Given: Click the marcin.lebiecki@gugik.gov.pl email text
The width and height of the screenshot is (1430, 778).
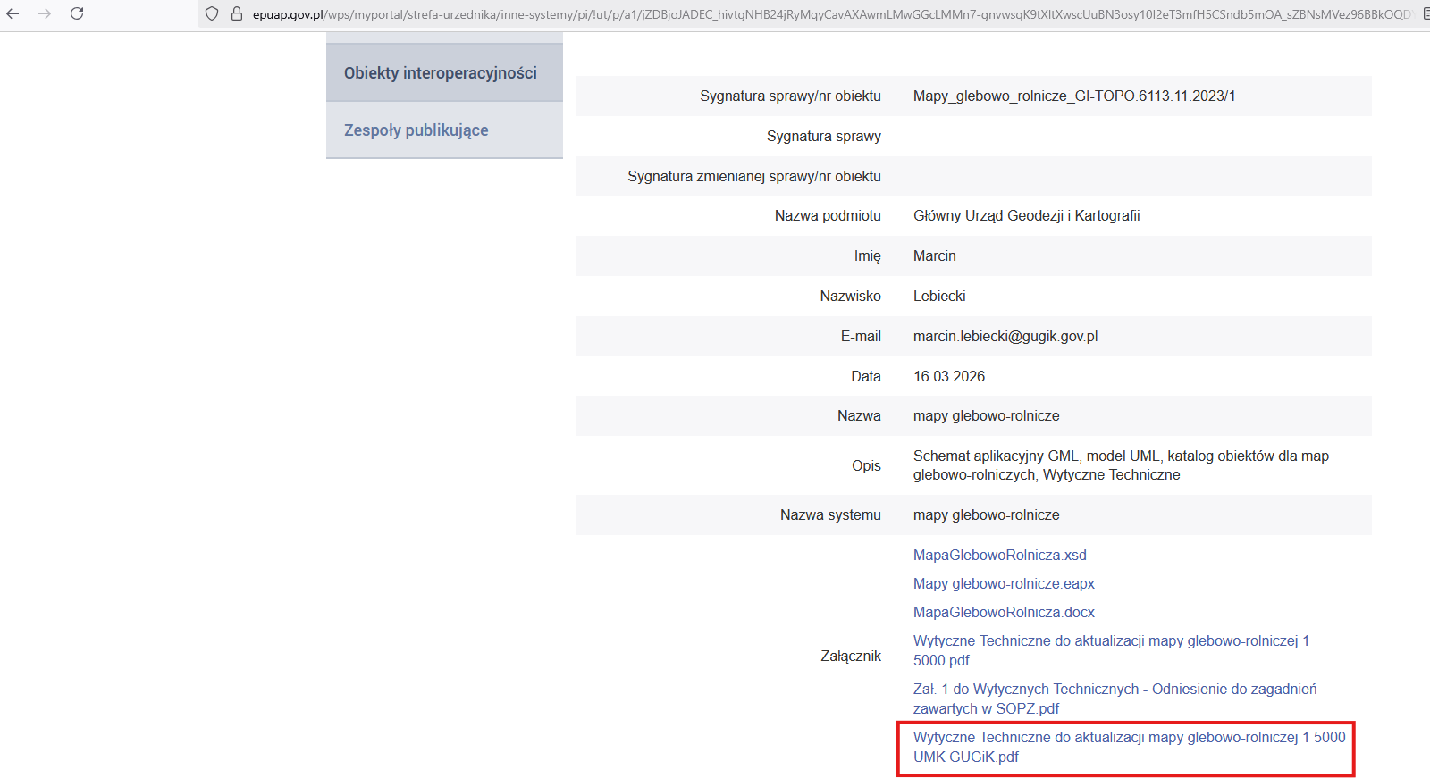Looking at the screenshot, I should (1005, 337).
